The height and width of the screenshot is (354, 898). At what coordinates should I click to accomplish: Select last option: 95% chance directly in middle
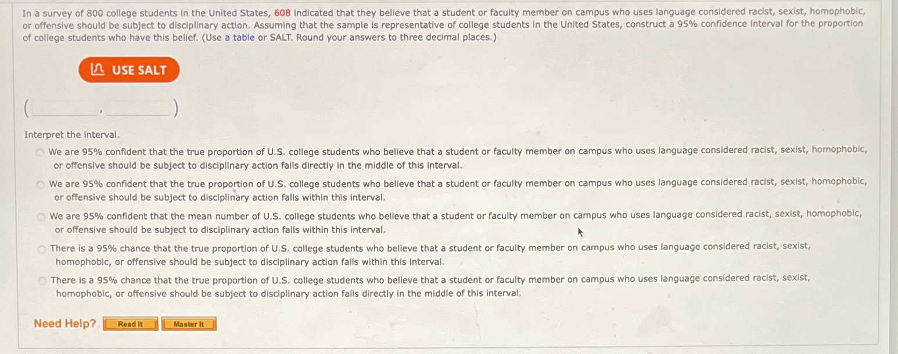tap(42, 280)
